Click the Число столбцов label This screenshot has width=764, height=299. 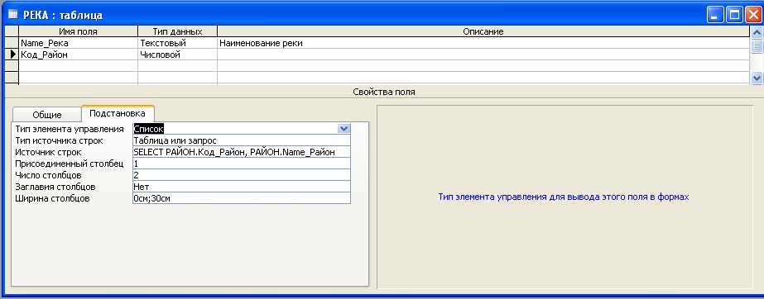[x=48, y=175]
